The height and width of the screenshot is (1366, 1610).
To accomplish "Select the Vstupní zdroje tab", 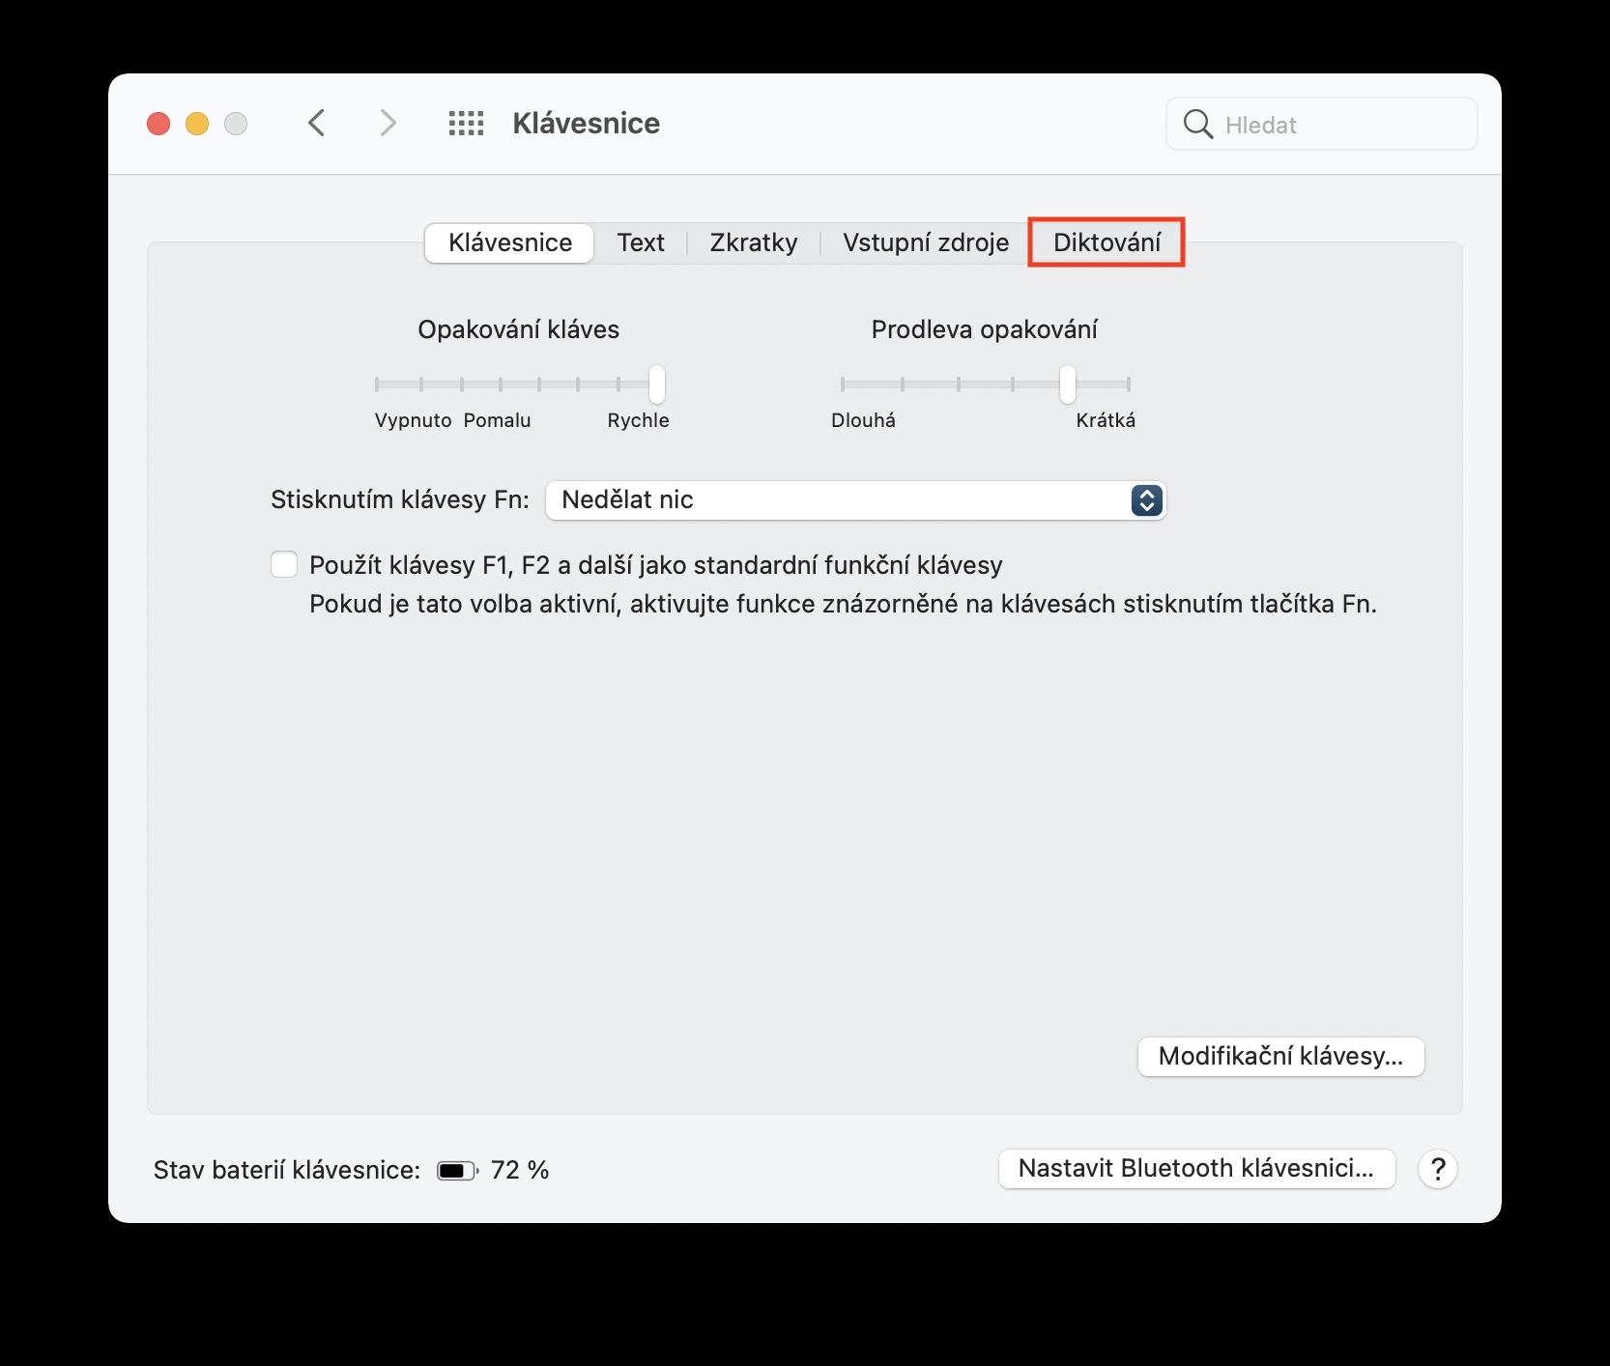I will click(925, 242).
